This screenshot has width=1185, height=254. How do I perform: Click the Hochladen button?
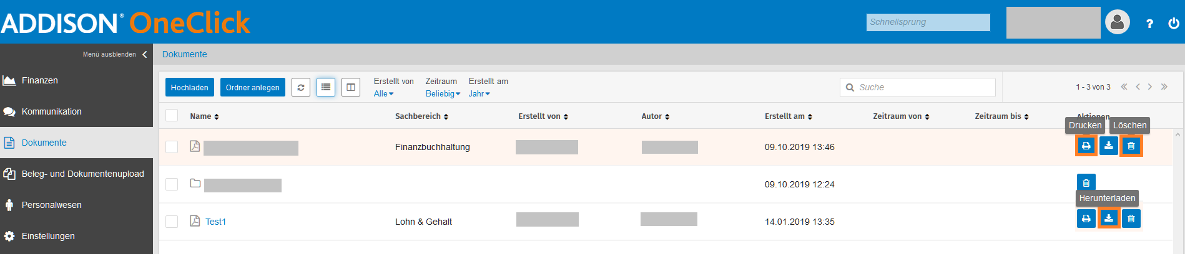[x=190, y=87]
